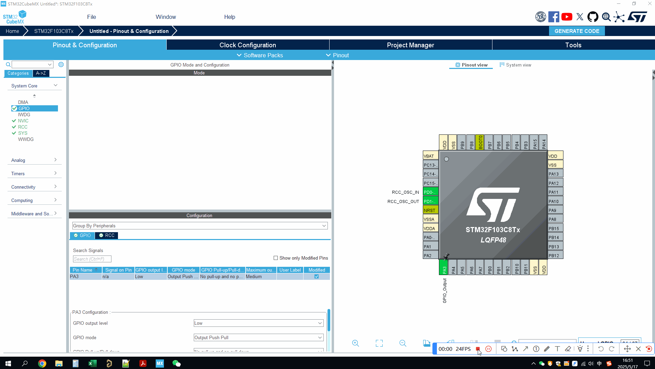The image size is (655, 369).
Task: Click the rotate pinout icon
Action: tap(427, 343)
